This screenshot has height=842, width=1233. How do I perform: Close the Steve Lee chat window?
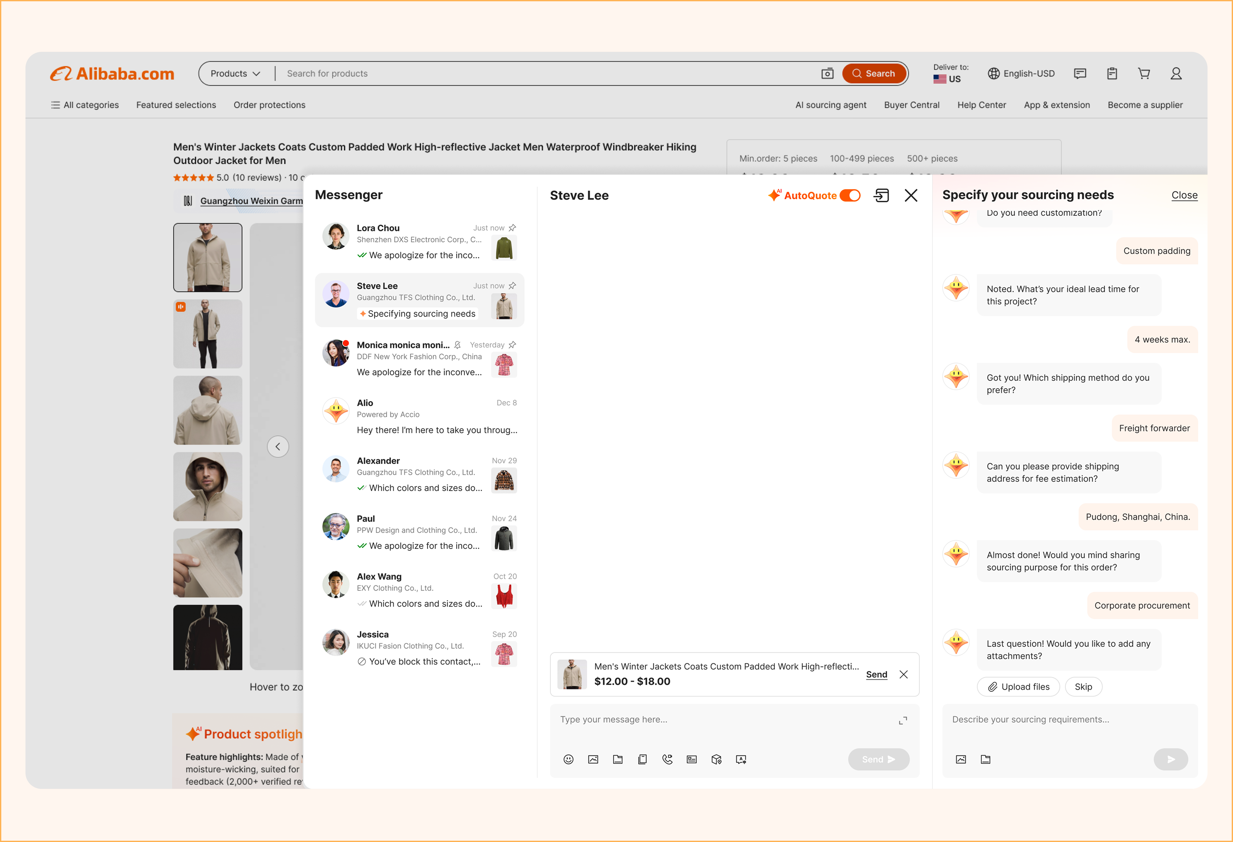coord(911,195)
